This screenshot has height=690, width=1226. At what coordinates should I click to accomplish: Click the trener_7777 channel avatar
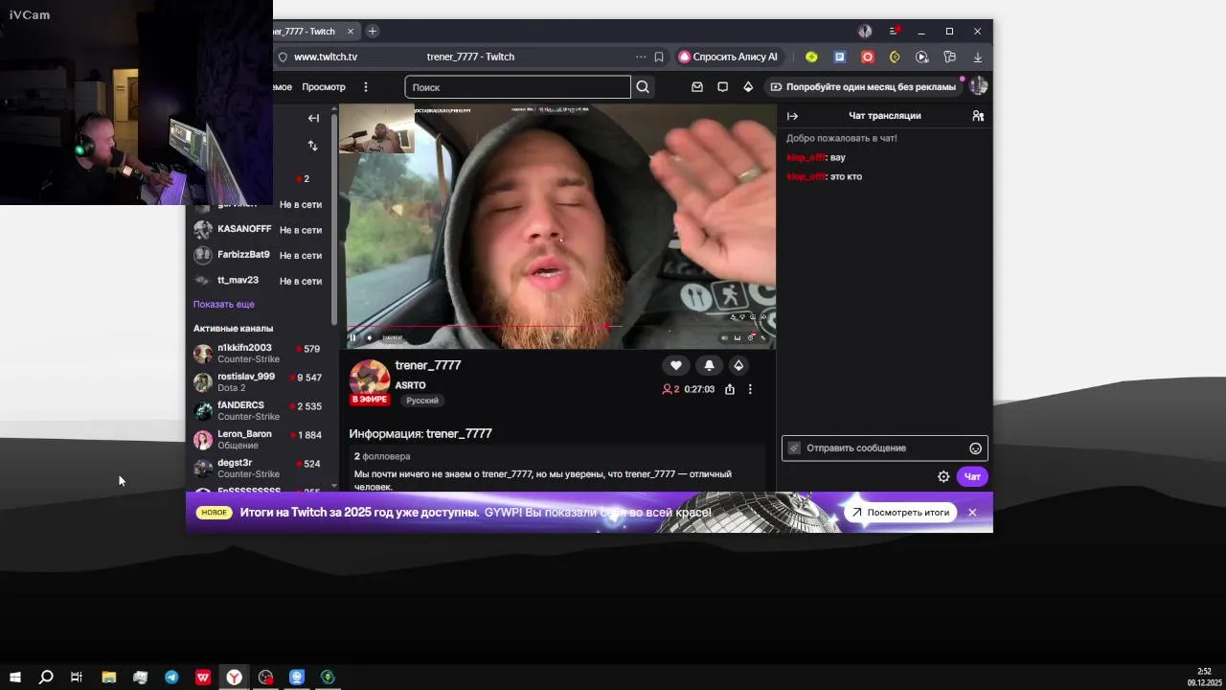369,381
